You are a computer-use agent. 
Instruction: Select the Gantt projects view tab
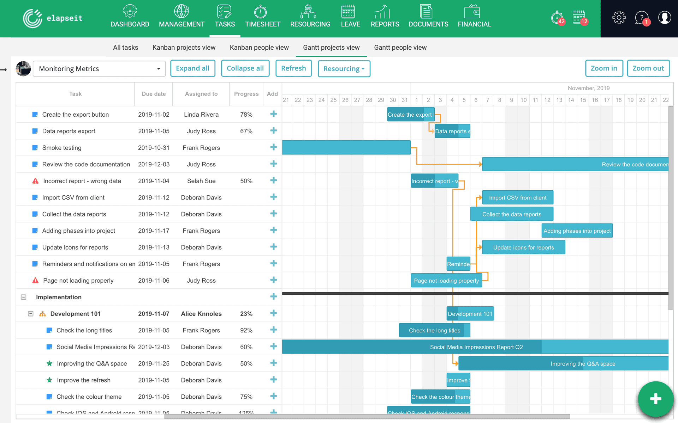coord(332,47)
